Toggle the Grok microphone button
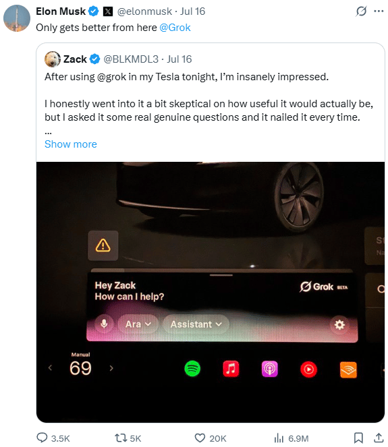 click(x=104, y=324)
